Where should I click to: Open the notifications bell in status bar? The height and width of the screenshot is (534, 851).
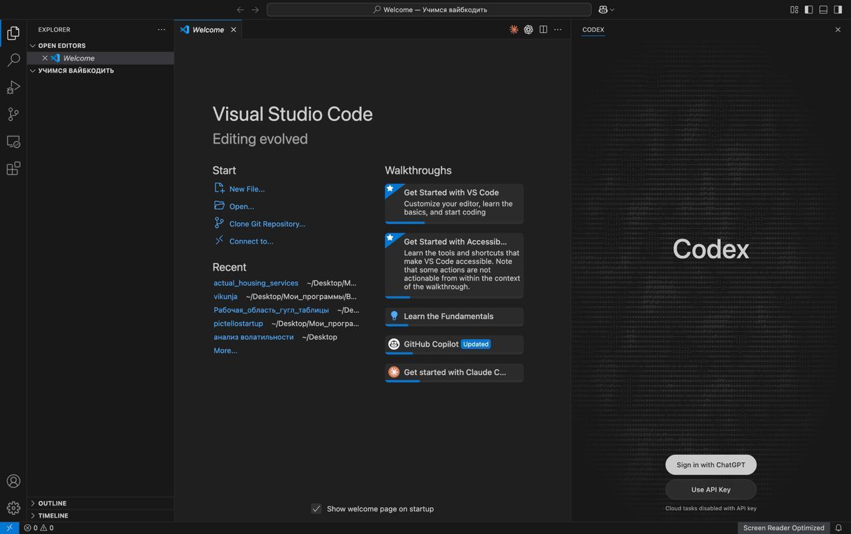point(838,528)
